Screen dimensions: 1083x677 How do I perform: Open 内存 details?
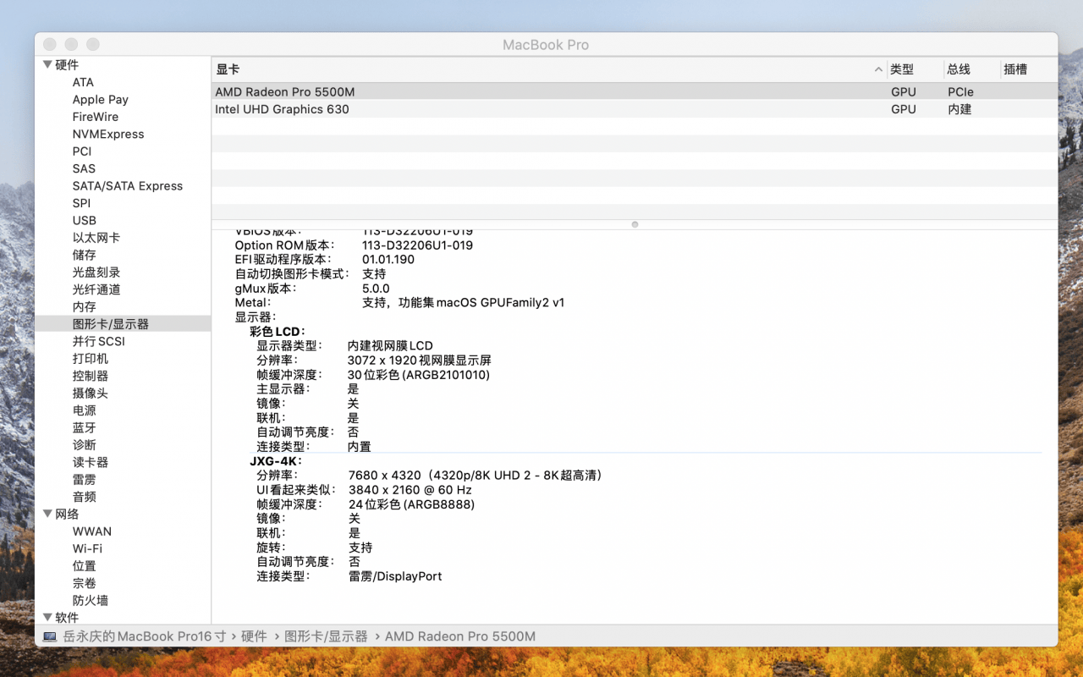click(85, 306)
